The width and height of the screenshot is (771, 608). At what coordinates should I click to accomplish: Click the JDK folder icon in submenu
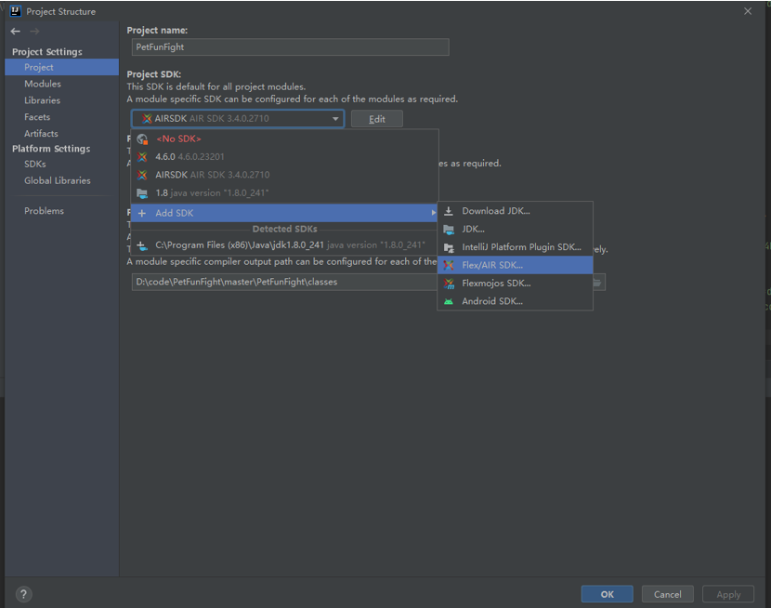449,230
